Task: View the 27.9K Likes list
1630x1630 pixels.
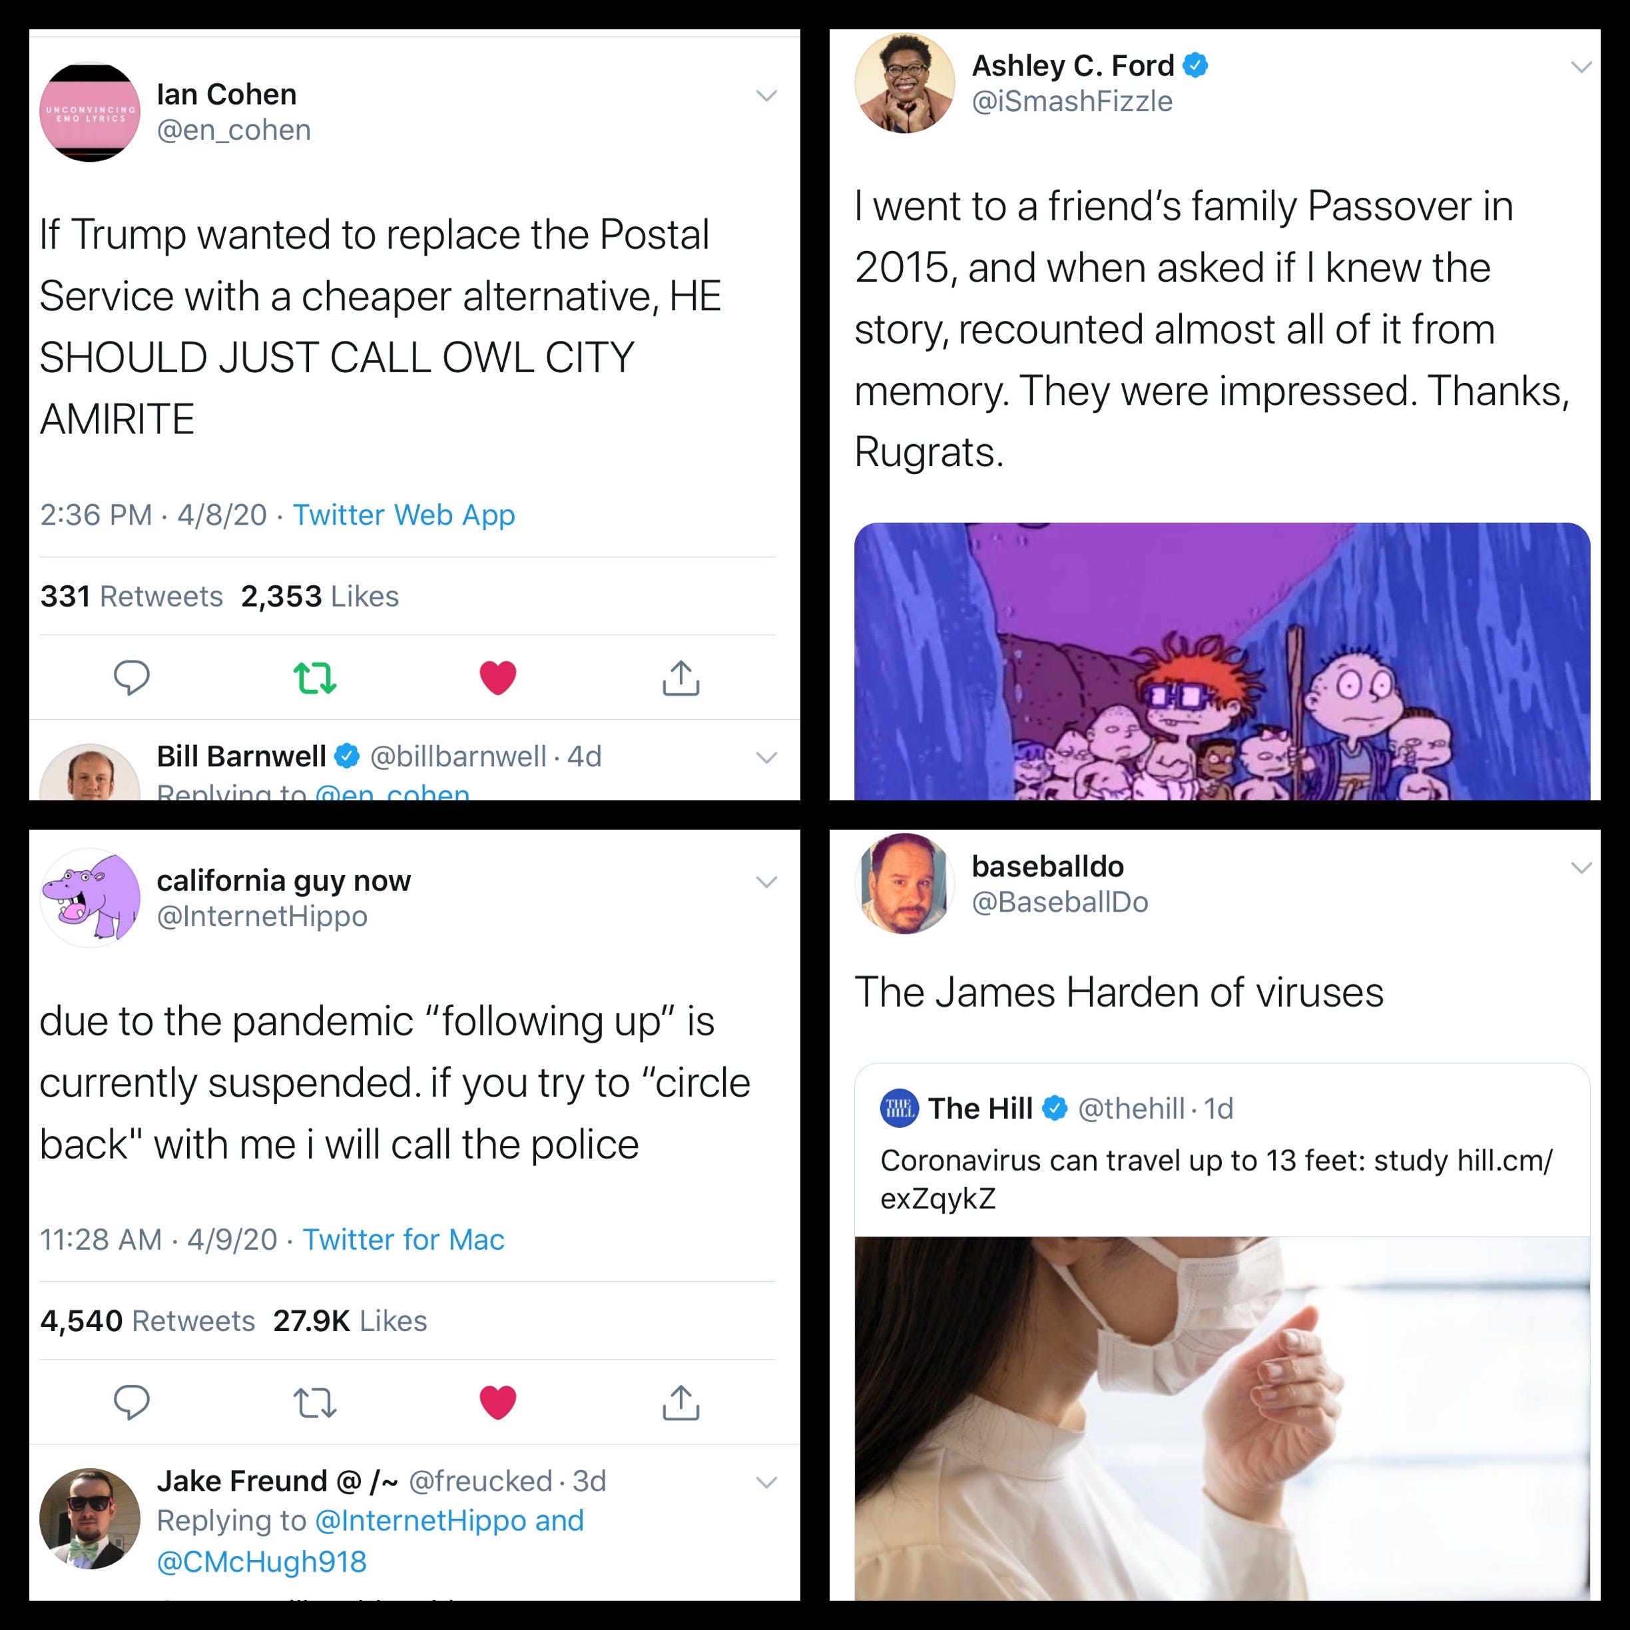Action: pos(350,1321)
